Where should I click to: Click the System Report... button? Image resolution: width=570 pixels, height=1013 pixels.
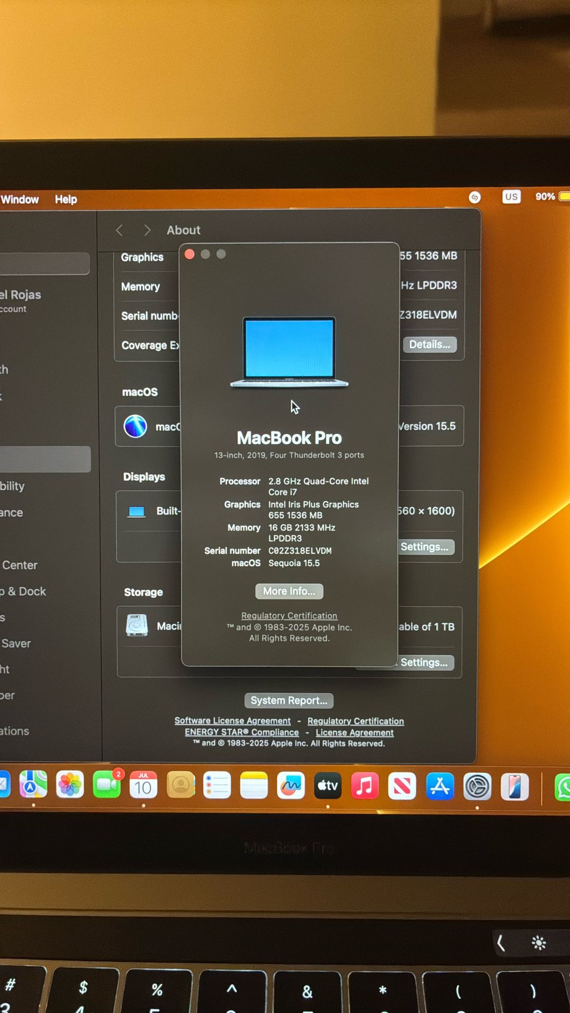coord(289,701)
